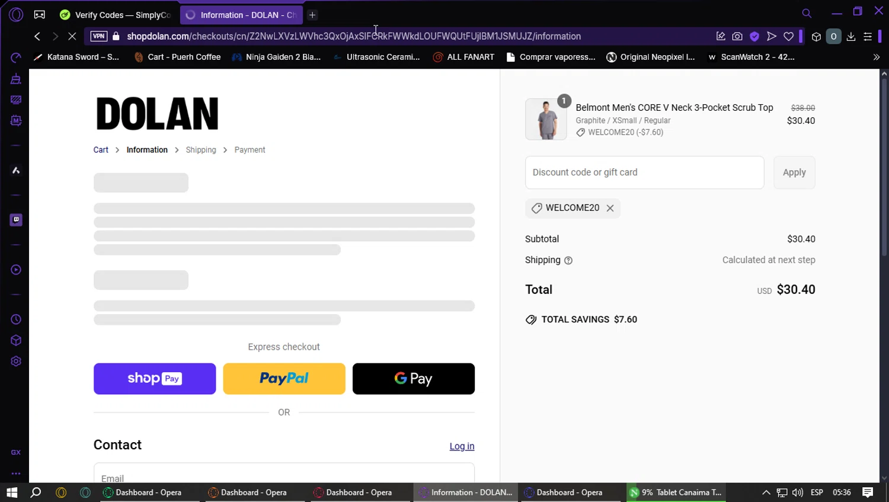Open the sidebar extensions cube icon
The height and width of the screenshot is (502, 889).
16,340
